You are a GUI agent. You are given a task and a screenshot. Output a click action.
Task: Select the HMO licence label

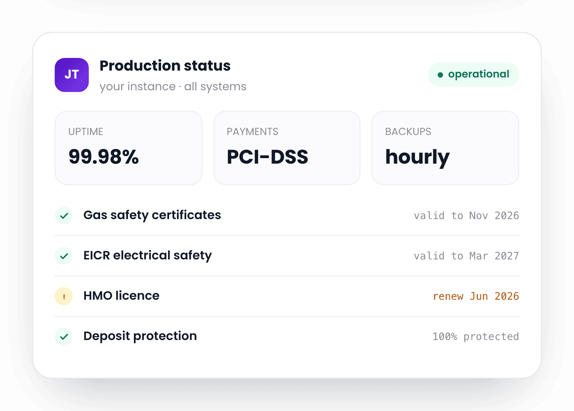121,296
